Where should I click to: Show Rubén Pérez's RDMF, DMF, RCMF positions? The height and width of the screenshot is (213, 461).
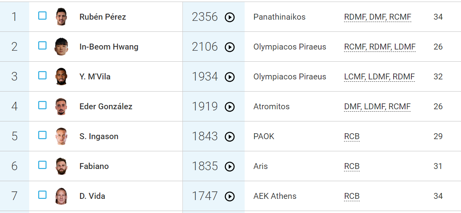[x=377, y=17]
